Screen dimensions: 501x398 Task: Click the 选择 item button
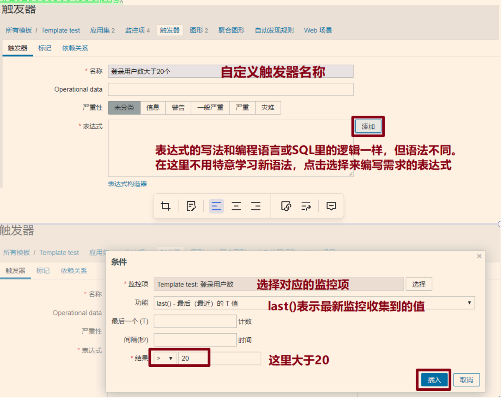(x=419, y=284)
